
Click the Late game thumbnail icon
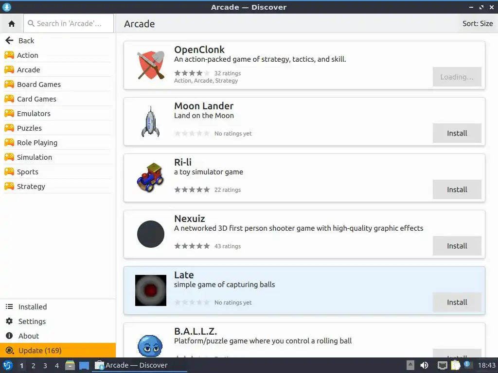(151, 290)
